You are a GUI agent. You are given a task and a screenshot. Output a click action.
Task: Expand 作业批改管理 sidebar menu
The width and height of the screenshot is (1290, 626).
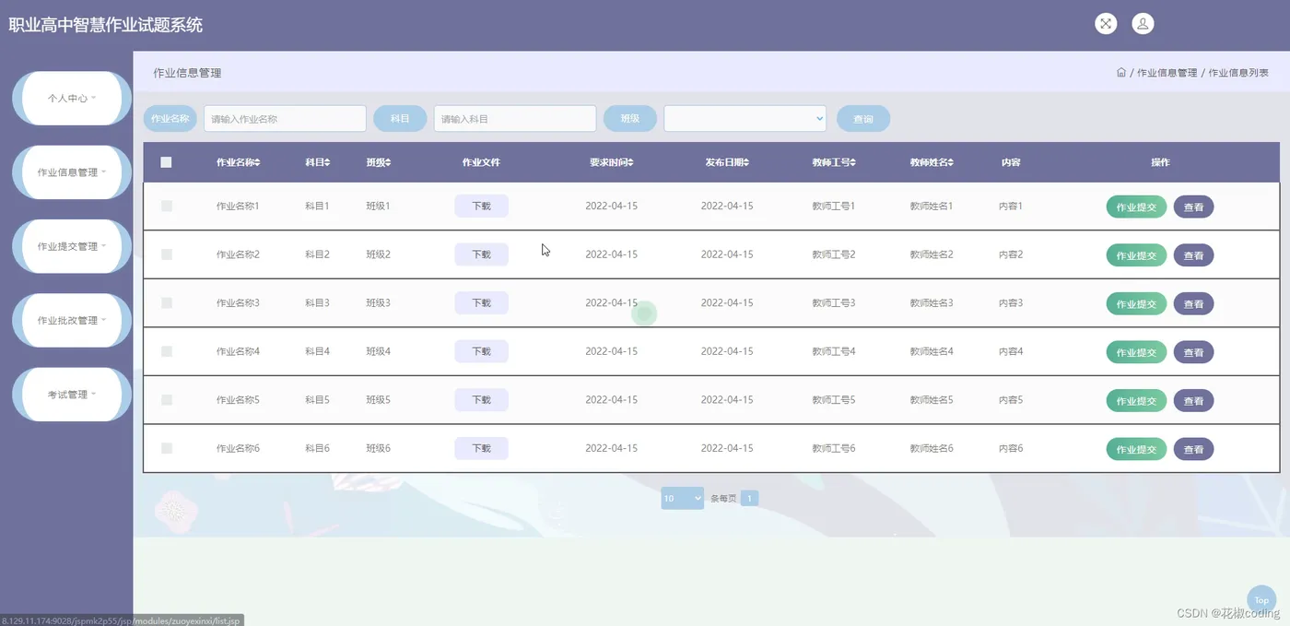tap(72, 320)
